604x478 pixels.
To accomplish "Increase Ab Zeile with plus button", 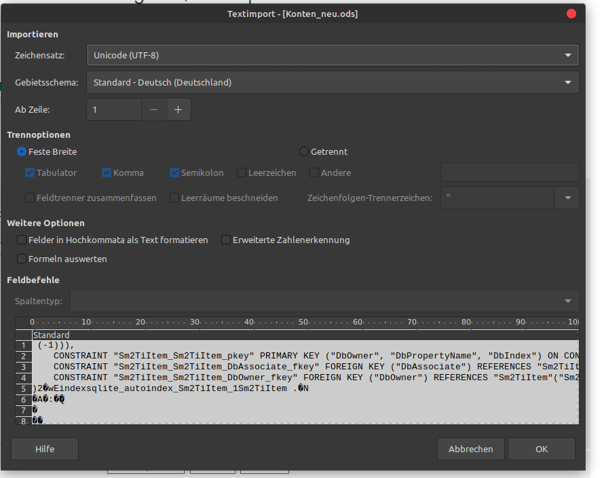I will 178,110.
